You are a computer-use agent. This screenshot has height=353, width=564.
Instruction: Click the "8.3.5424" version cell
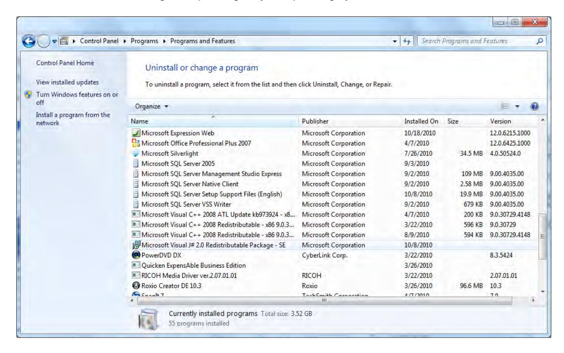click(x=501, y=255)
